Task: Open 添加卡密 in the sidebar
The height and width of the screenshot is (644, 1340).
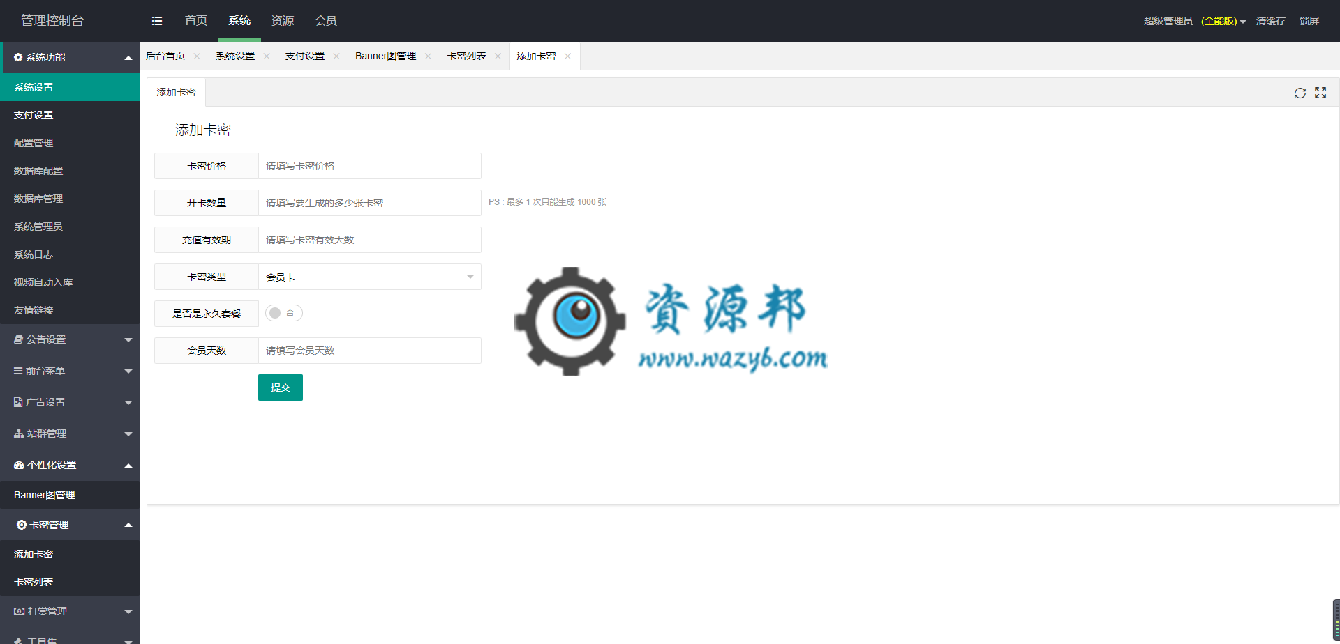Action: pyautogui.click(x=70, y=554)
